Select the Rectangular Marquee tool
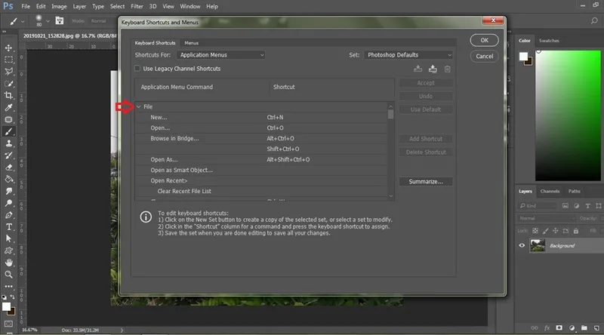Viewport: 604px width, 335px height. (x=8, y=60)
